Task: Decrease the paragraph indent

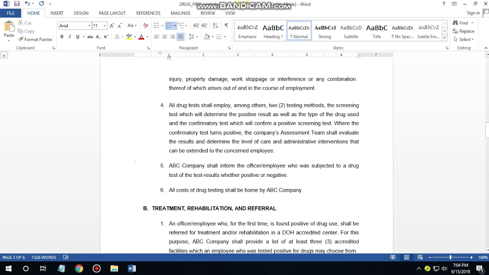Action: point(196,26)
